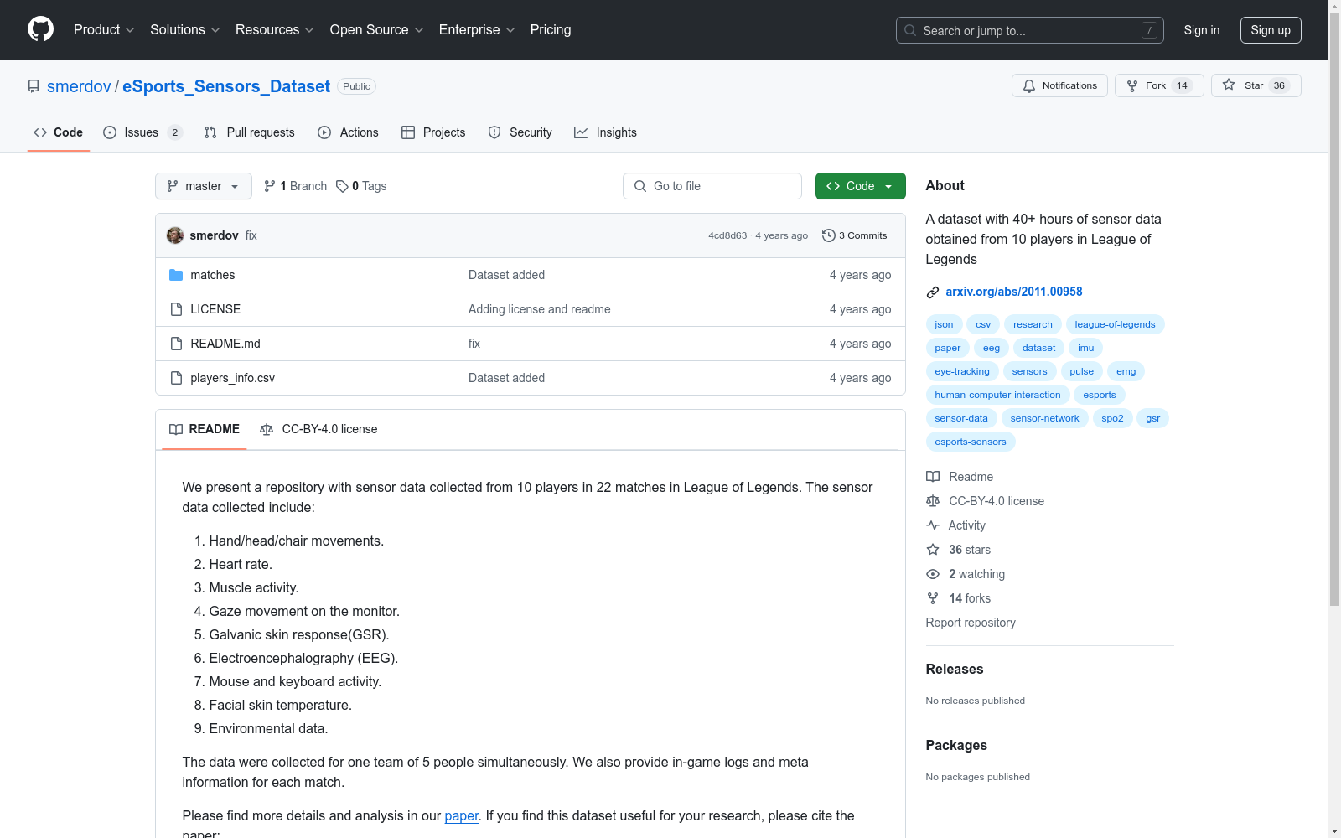
Task: Click the gsr topic tag
Action: pyautogui.click(x=1153, y=418)
